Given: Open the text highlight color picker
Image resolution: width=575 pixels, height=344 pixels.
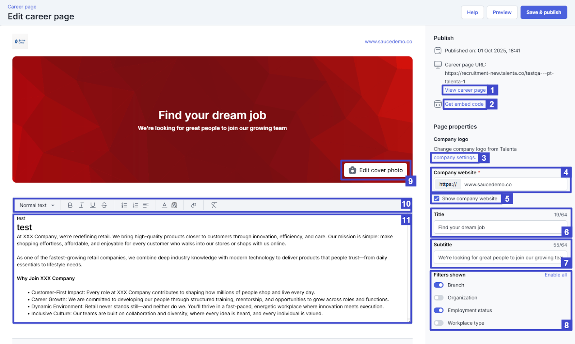Looking at the screenshot, I should pos(174,205).
